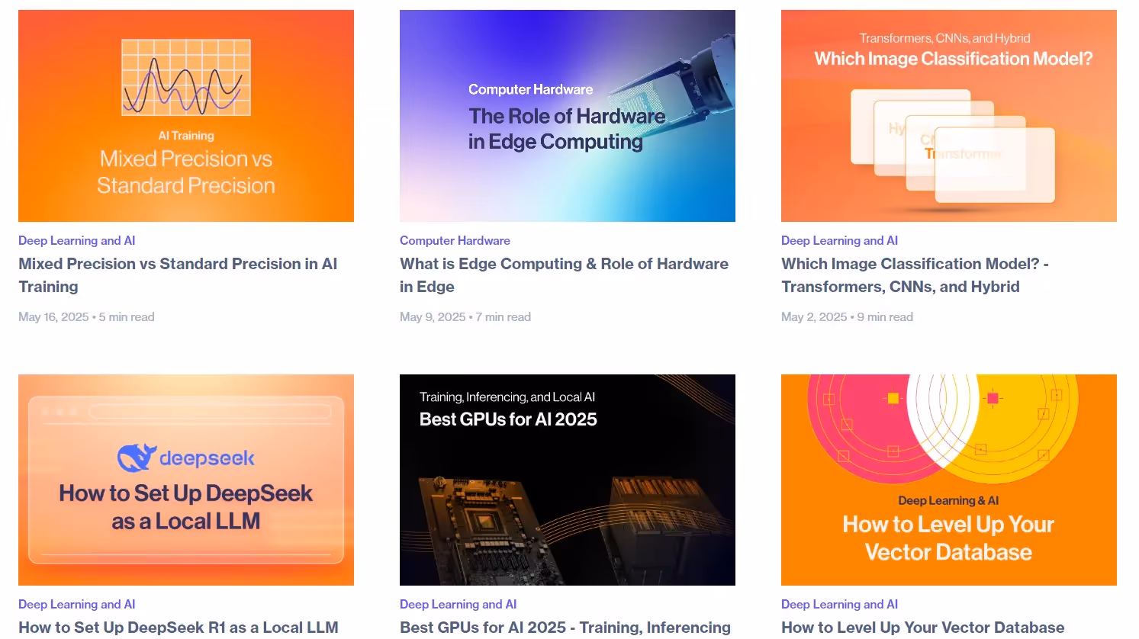
Task: Click the May 9, 2025 • 7 min read text
Action: point(465,317)
